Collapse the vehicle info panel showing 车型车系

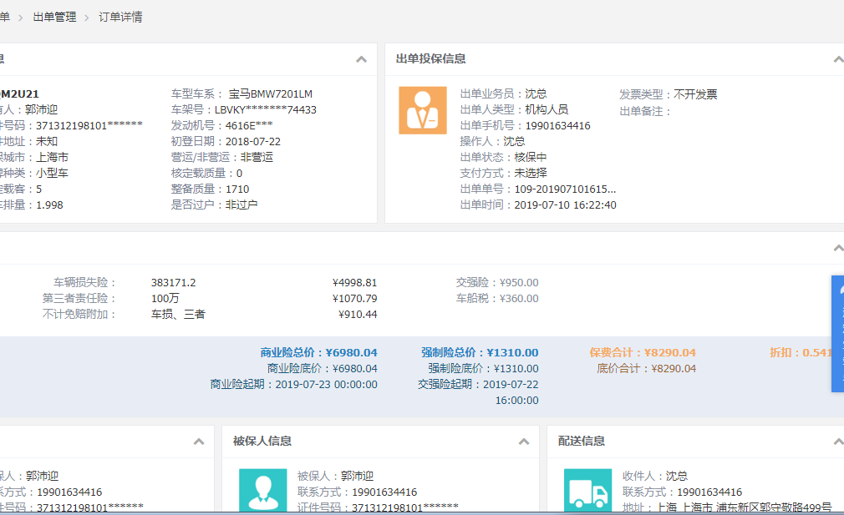[x=361, y=59]
